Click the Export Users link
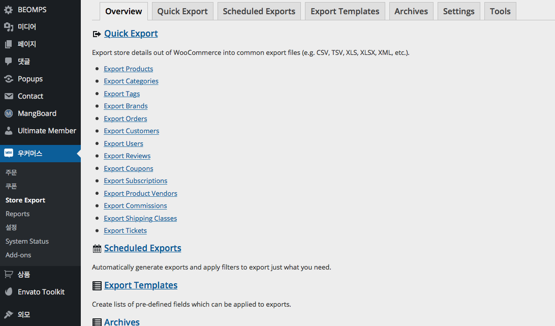 tap(124, 143)
